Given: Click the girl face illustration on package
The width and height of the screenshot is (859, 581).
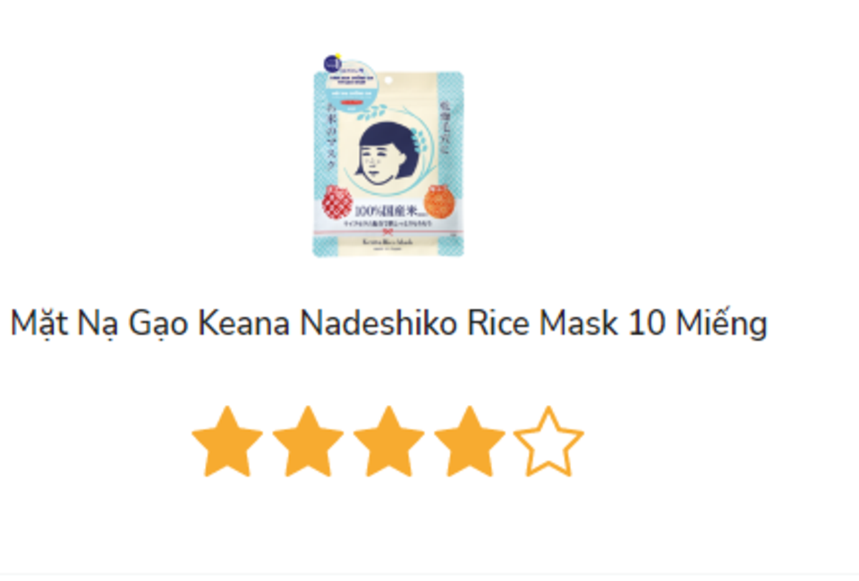Looking at the screenshot, I should [x=387, y=156].
